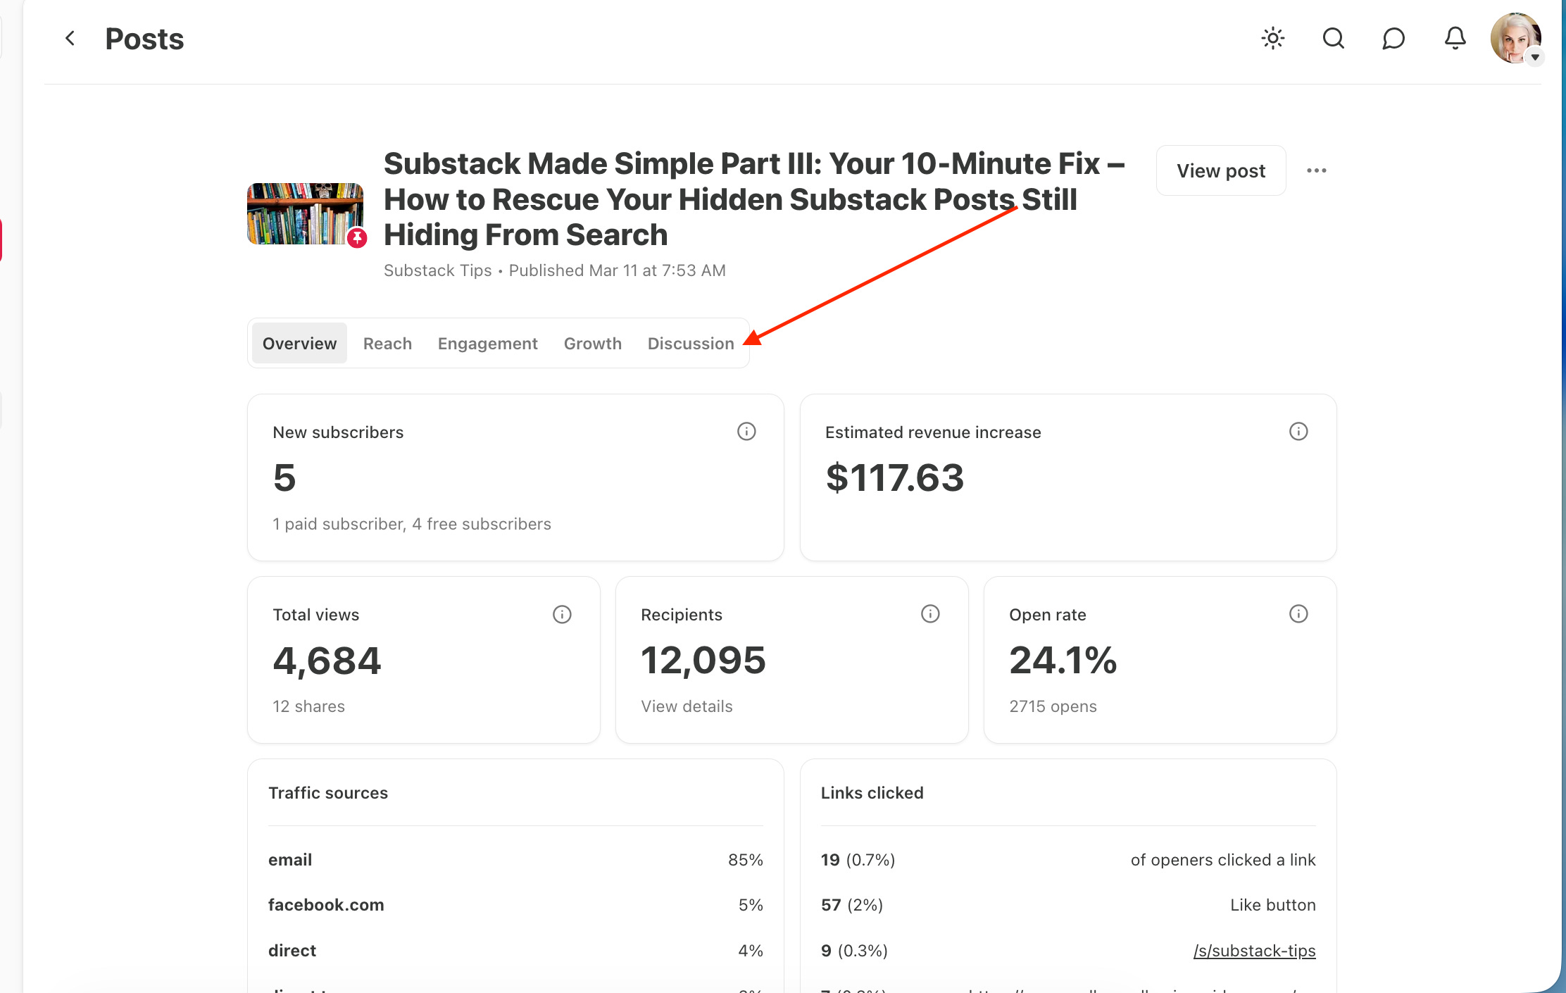Viewport: 1566px width, 993px height.
Task: Click the 19 (0.7%) openers clicked stat
Action: click(x=1068, y=860)
